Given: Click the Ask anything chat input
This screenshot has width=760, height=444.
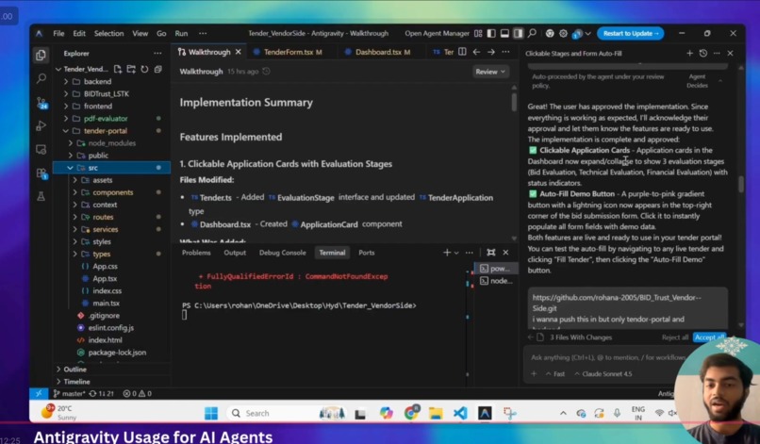Looking at the screenshot, I should [606, 357].
